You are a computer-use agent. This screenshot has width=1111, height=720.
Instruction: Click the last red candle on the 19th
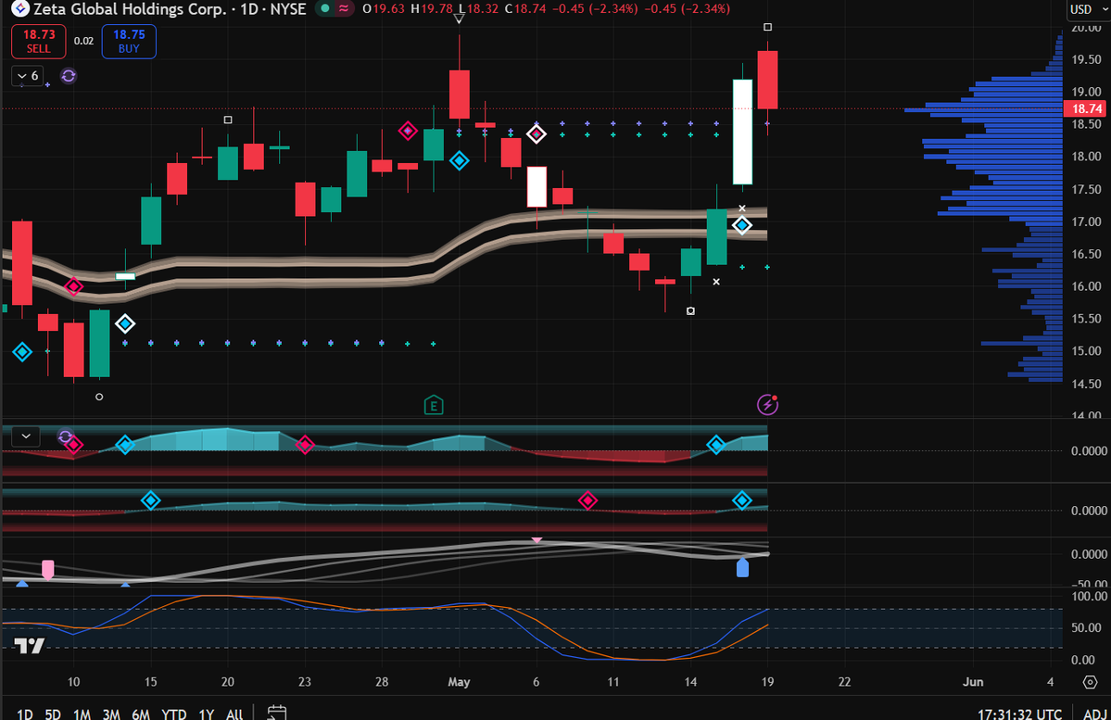pos(767,80)
